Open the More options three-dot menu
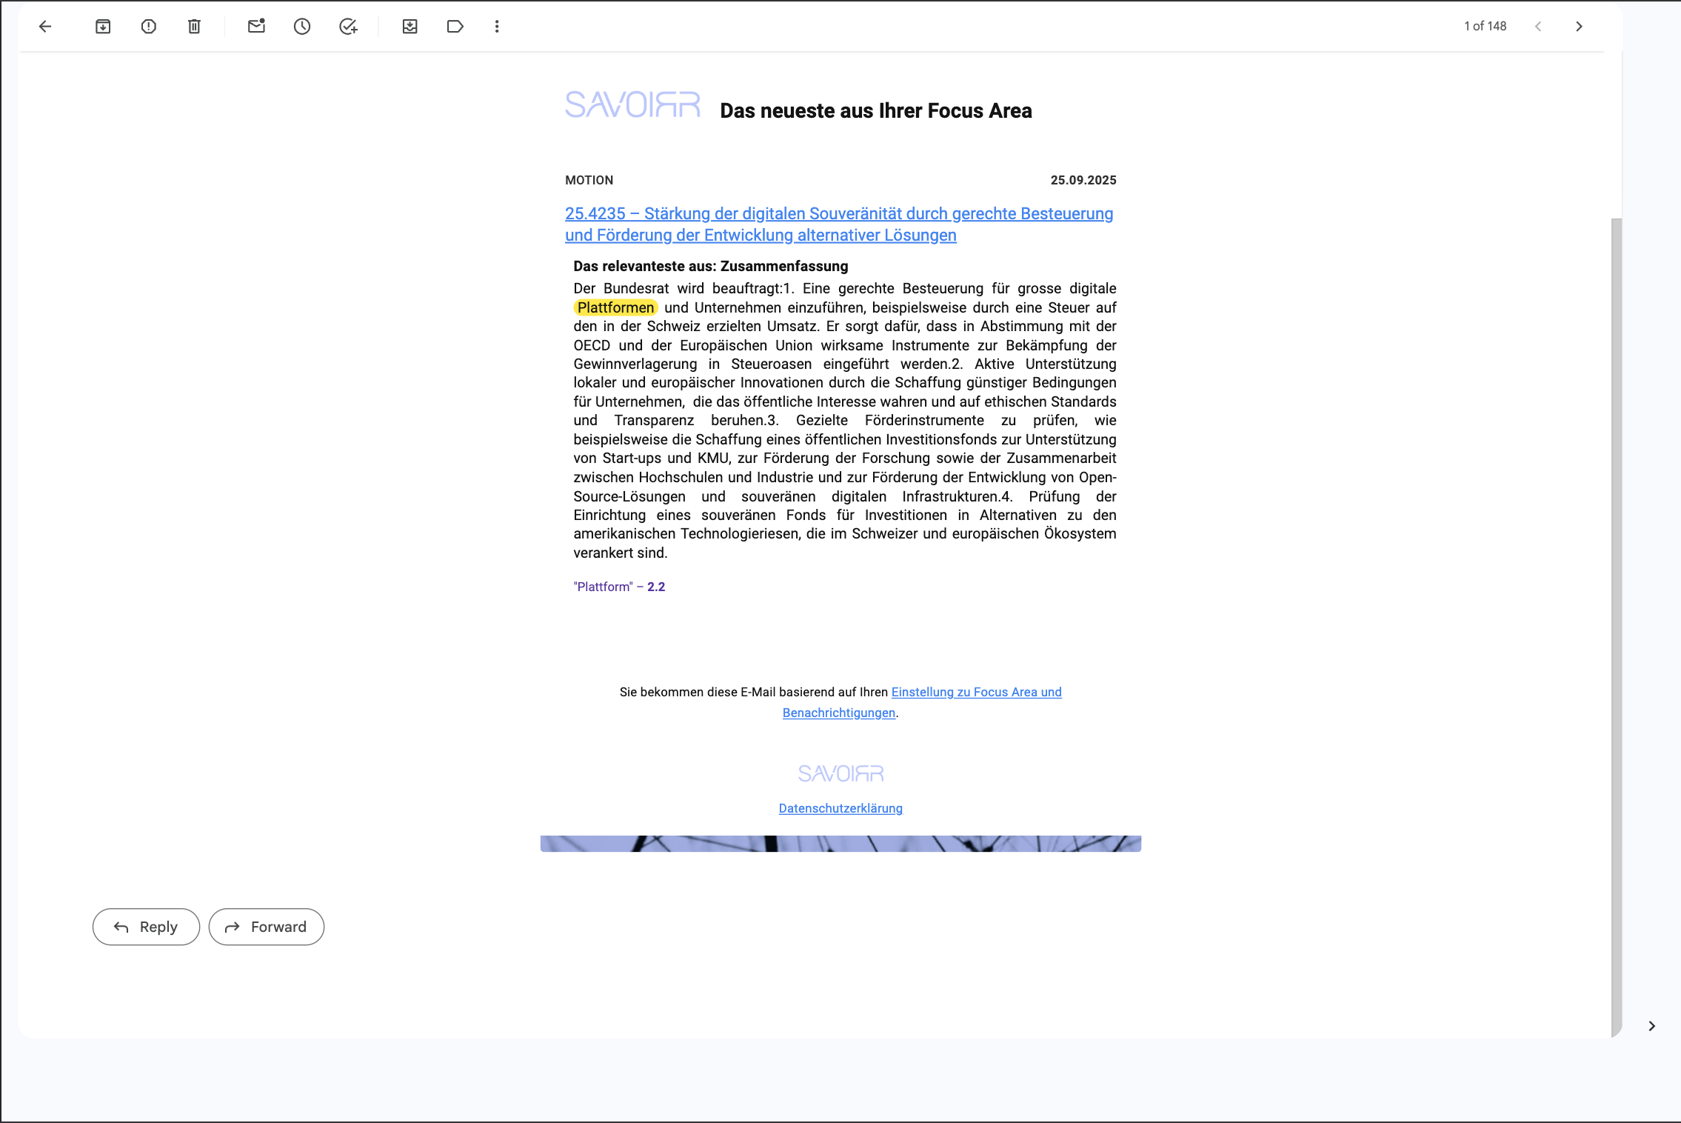The width and height of the screenshot is (1681, 1123). pyautogui.click(x=497, y=27)
